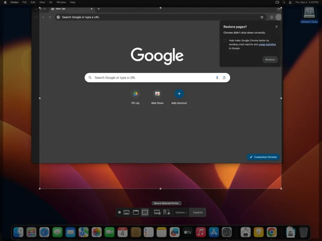Open the View menu
Screen dimensions: 322x241
pyautogui.click(x=42, y=2)
